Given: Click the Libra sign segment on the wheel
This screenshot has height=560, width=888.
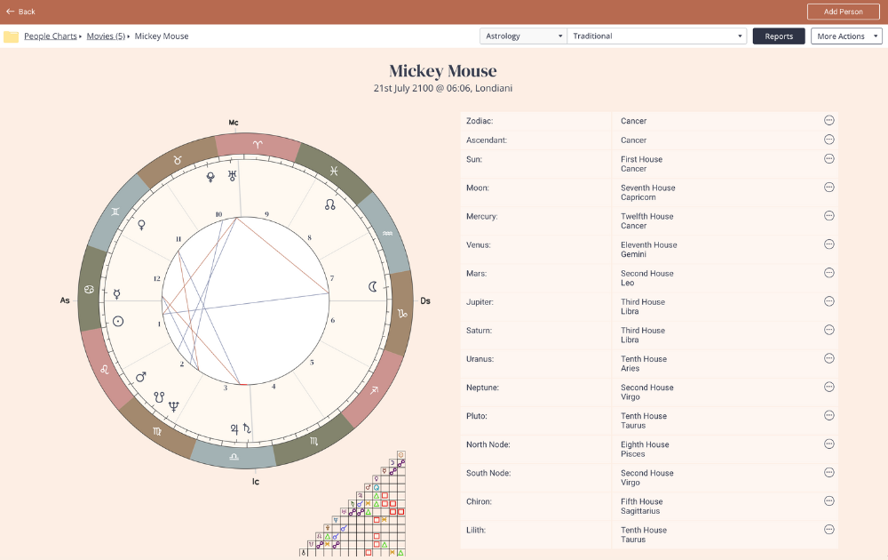Looking at the screenshot, I should pyautogui.click(x=234, y=456).
